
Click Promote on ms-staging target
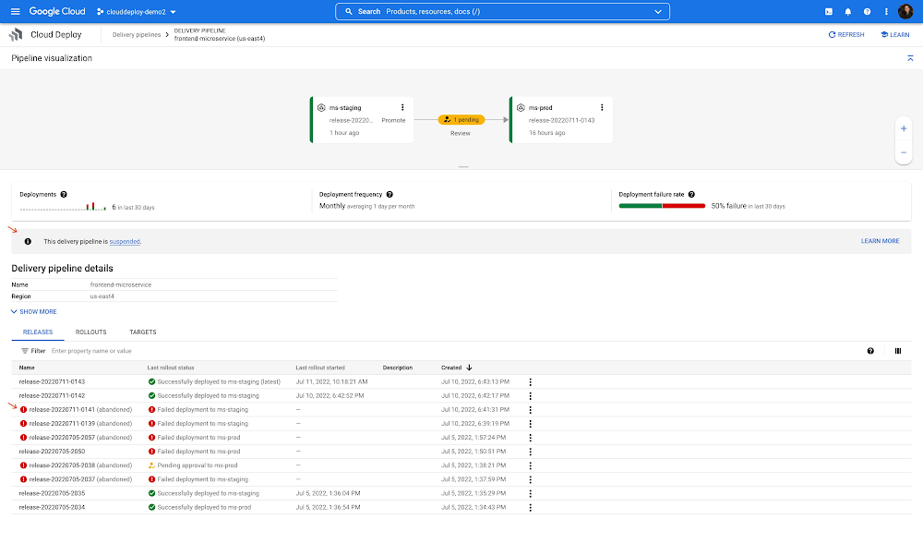(393, 120)
